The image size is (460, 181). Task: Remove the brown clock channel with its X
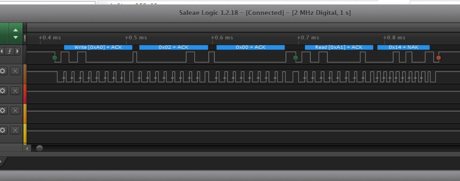(x=15, y=71)
